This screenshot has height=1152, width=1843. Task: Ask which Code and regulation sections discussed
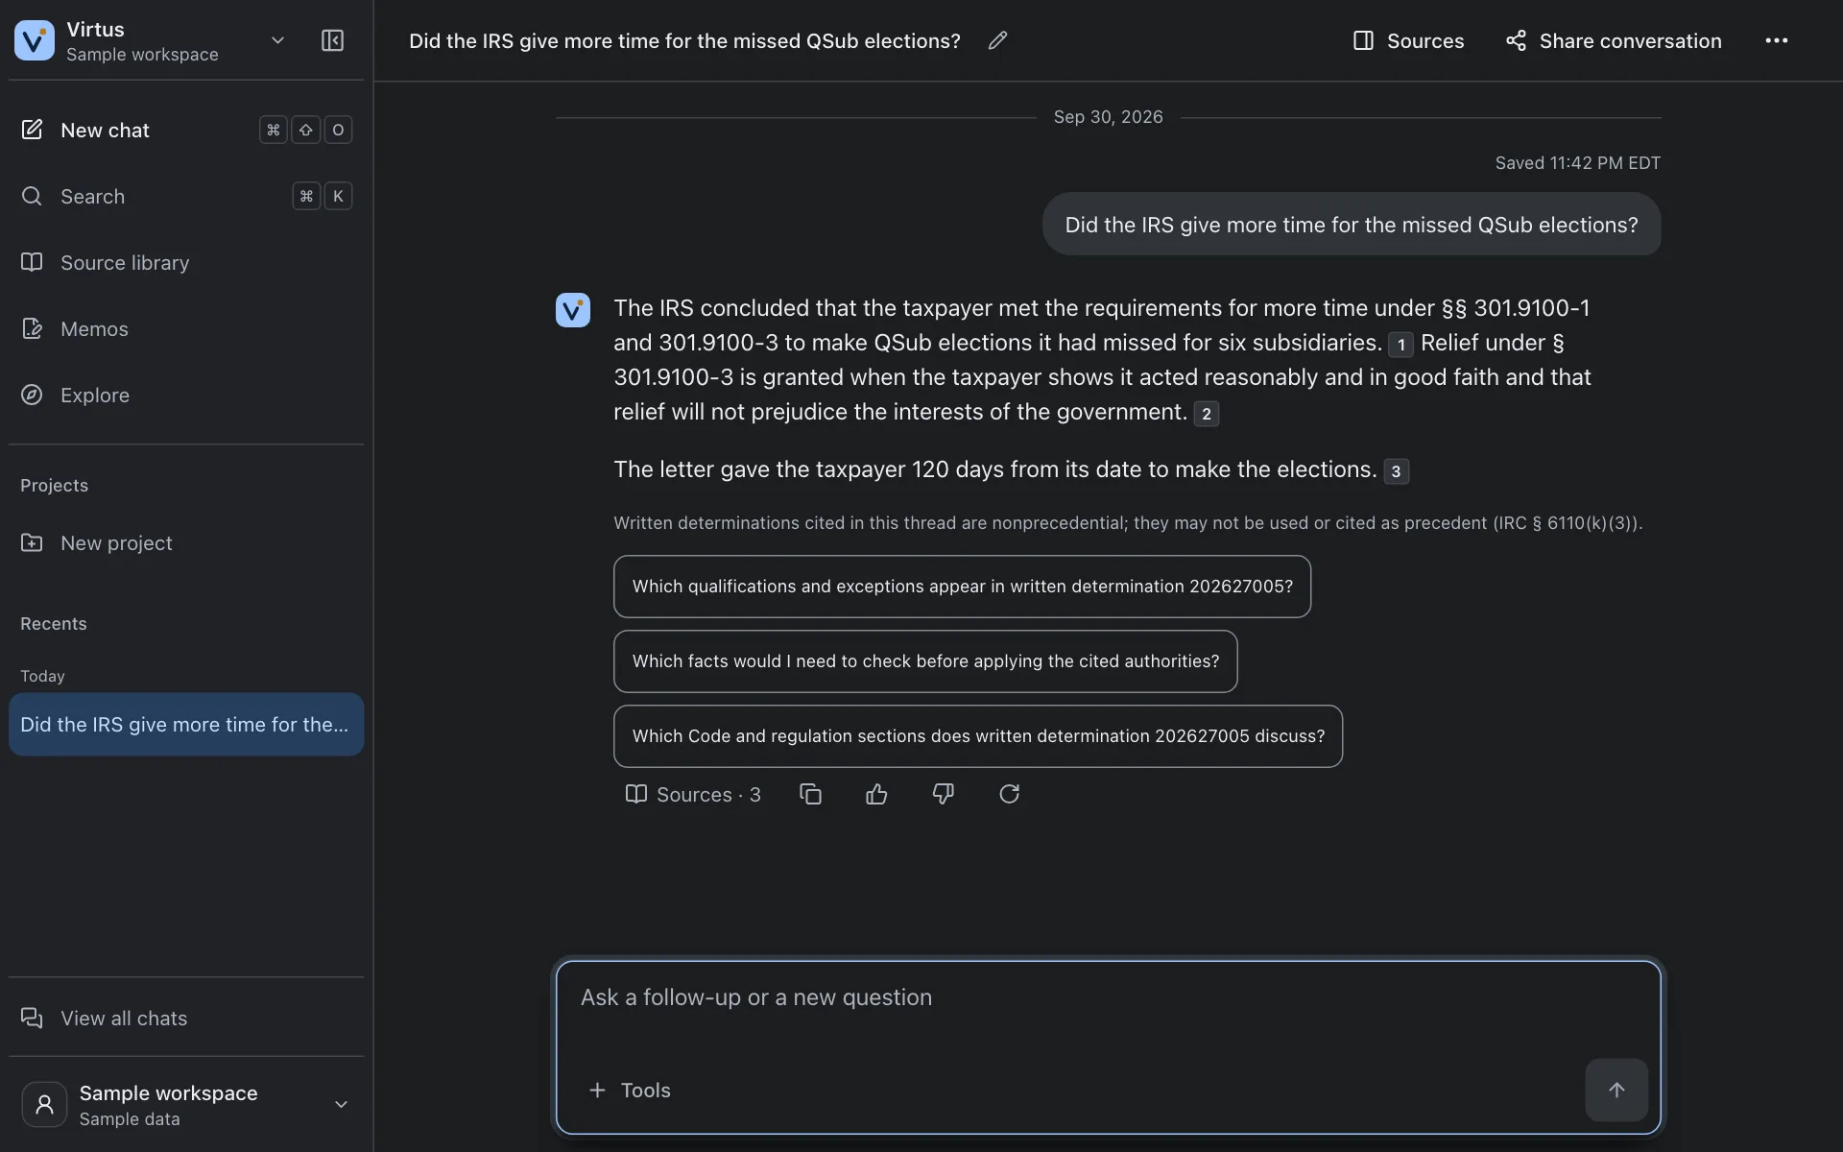[978, 736]
